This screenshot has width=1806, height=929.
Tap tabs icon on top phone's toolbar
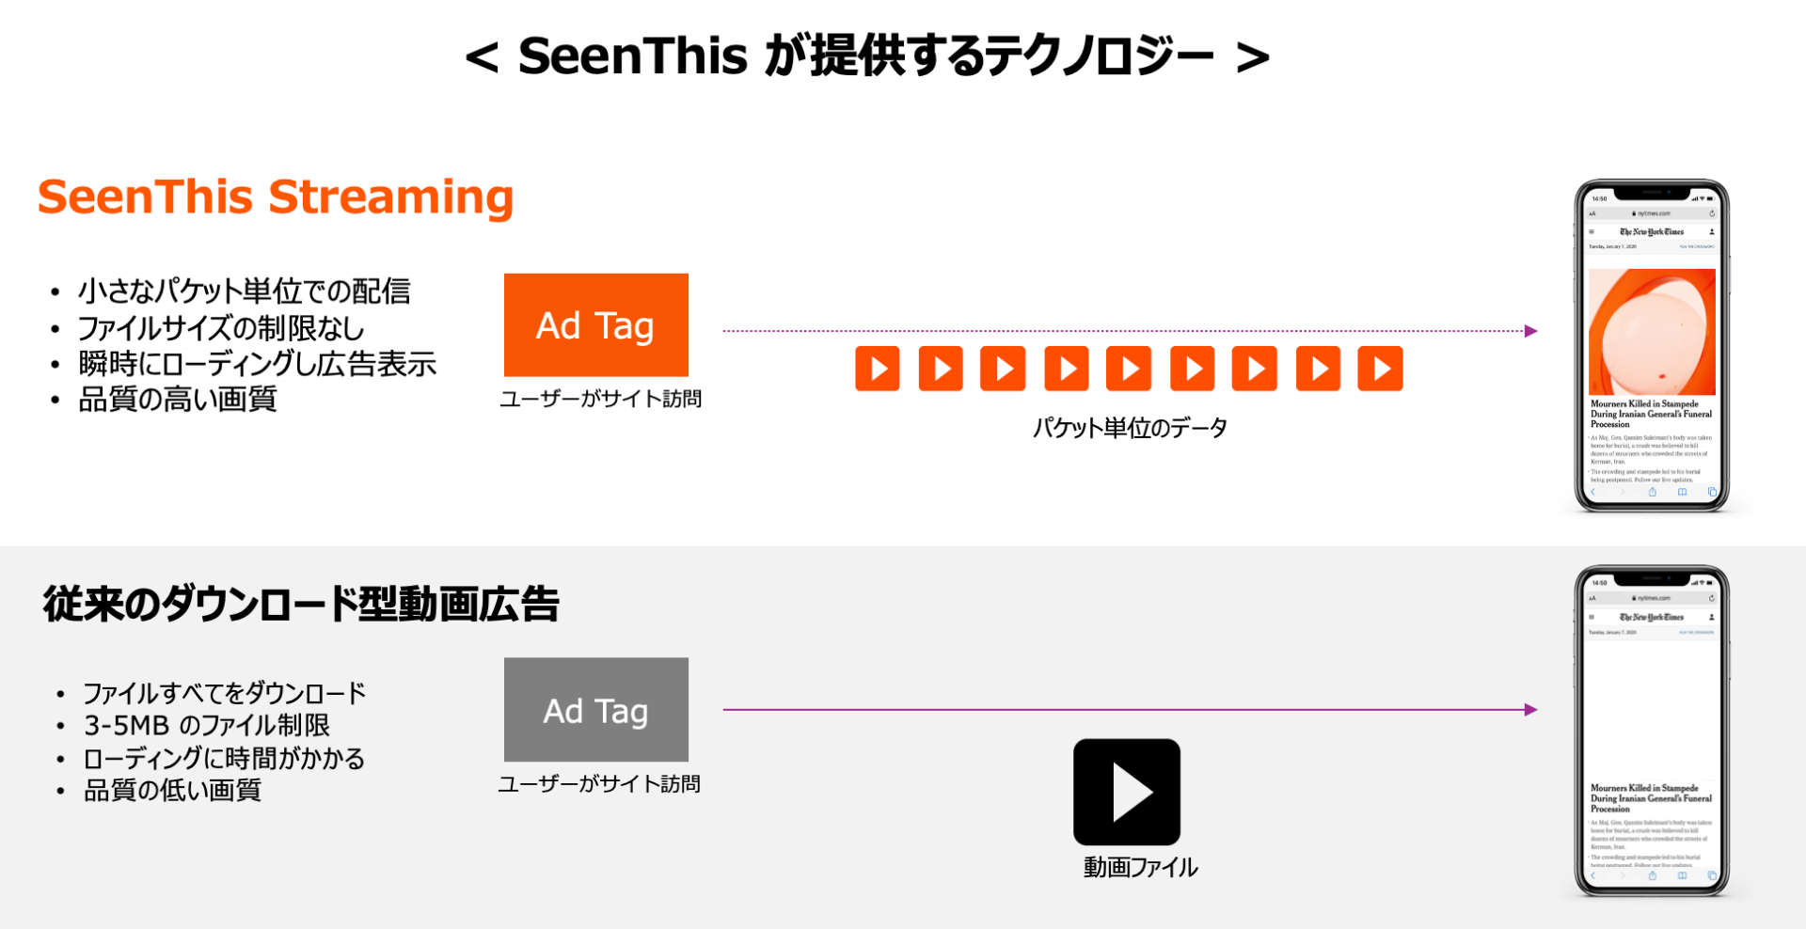(1712, 492)
